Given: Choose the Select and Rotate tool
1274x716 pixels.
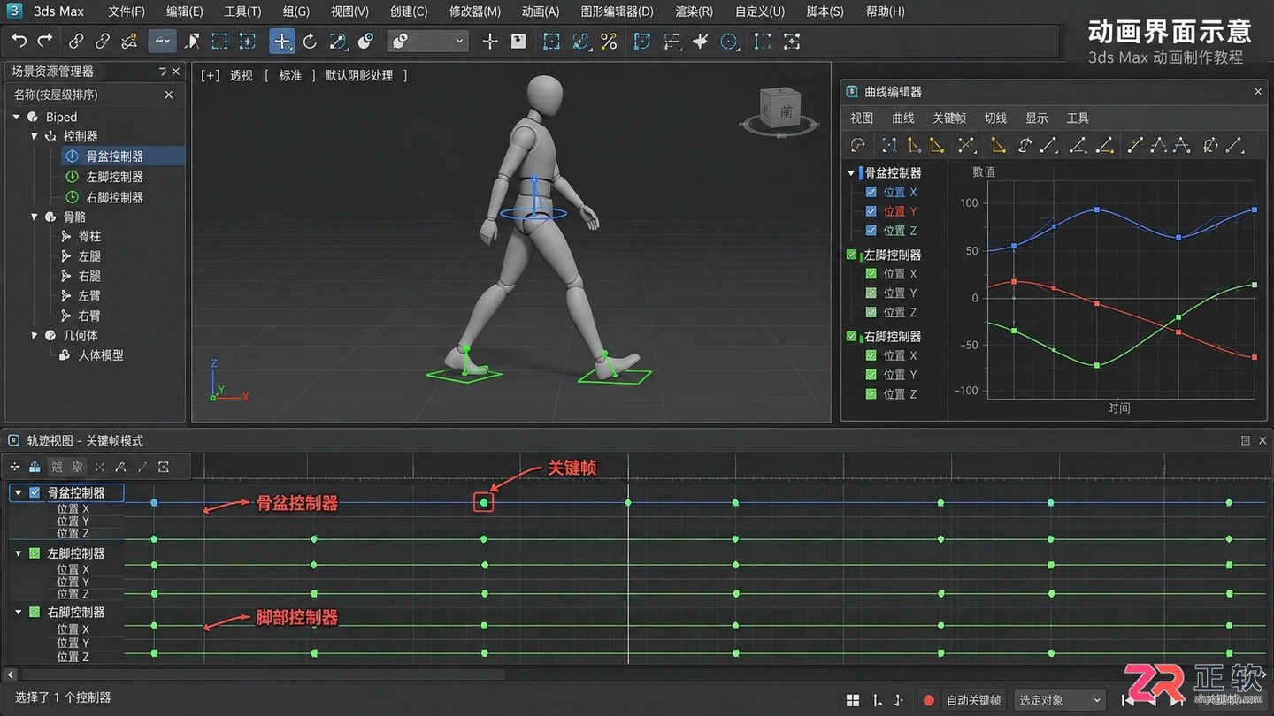Looking at the screenshot, I should (x=310, y=41).
